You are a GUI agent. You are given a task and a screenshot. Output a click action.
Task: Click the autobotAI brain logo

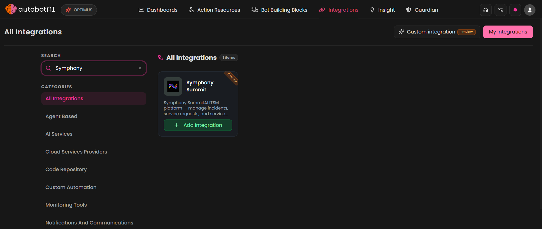click(x=11, y=9)
